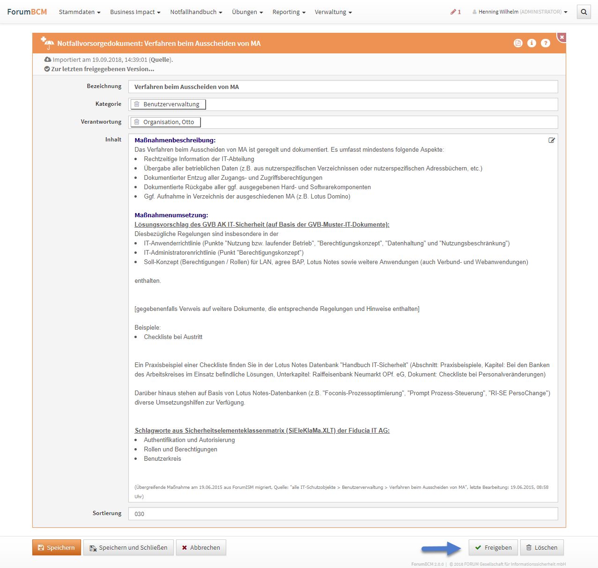Viewport: 598px width, 568px height.
Task: Click 'Checkliste bei Austritt' bullet
Action: [173, 337]
